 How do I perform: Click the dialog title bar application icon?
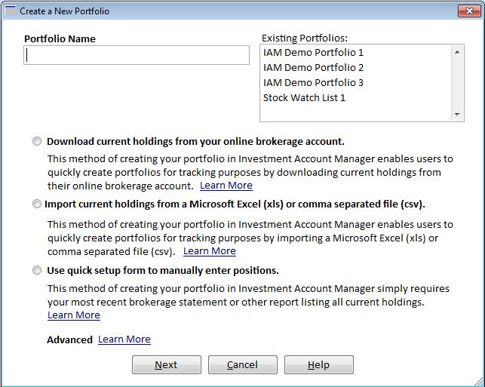click(x=11, y=11)
